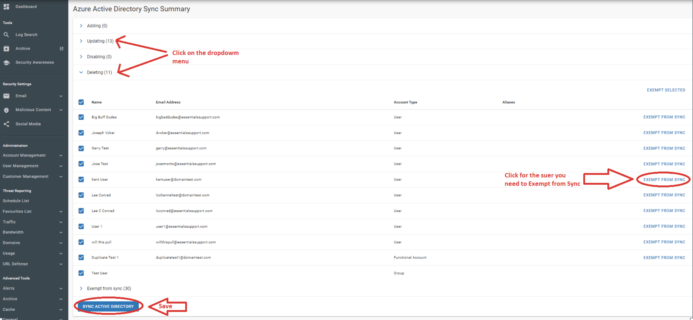Expand the Domains submenu arrow
This screenshot has height=320, width=693.
(61, 243)
